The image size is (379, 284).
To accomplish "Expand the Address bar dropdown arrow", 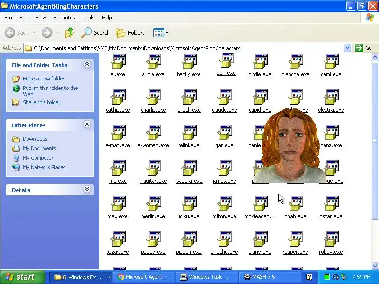I will pyautogui.click(x=347, y=48).
